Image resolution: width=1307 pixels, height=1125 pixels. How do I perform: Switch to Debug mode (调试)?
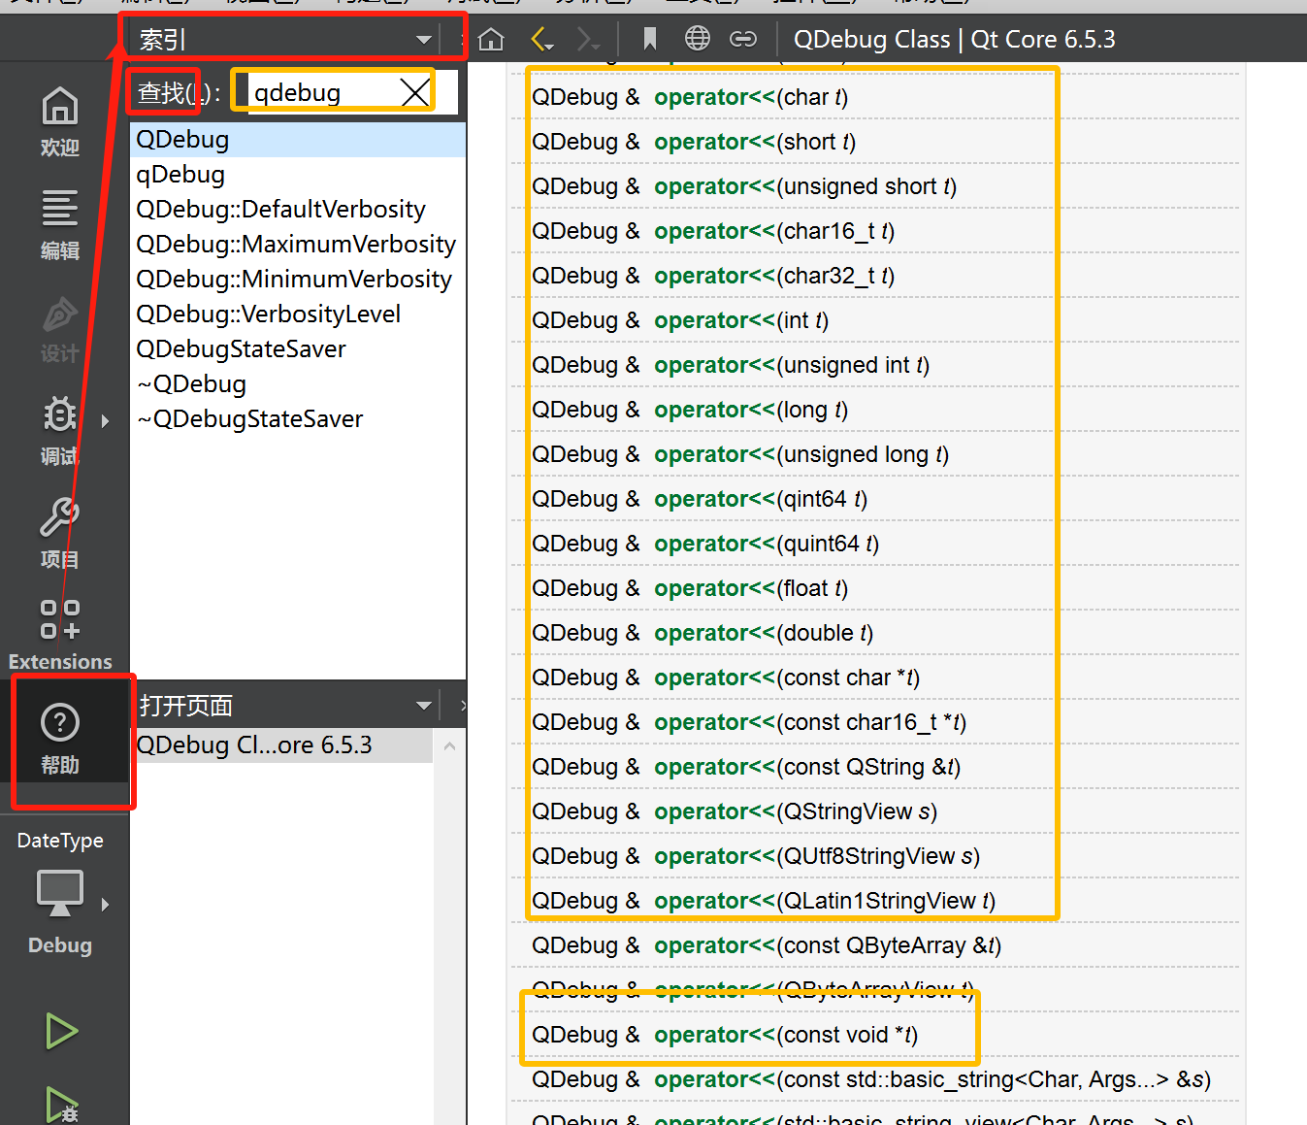tap(59, 431)
